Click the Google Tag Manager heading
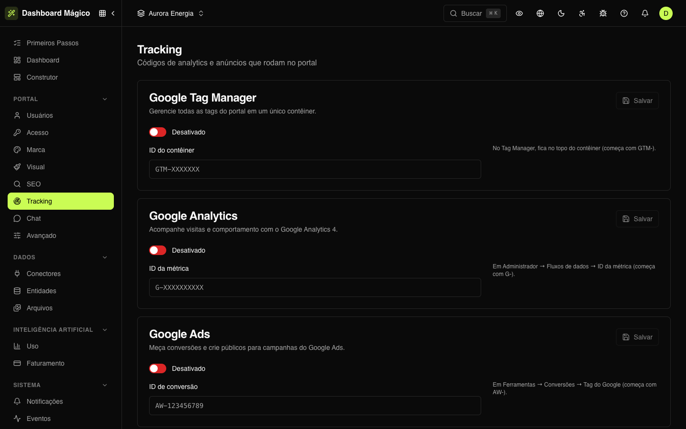 pyautogui.click(x=202, y=98)
